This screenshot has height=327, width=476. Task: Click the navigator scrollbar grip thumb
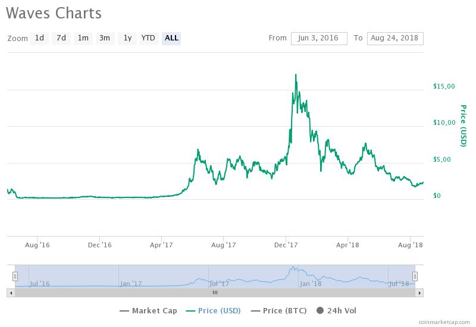pos(215,293)
